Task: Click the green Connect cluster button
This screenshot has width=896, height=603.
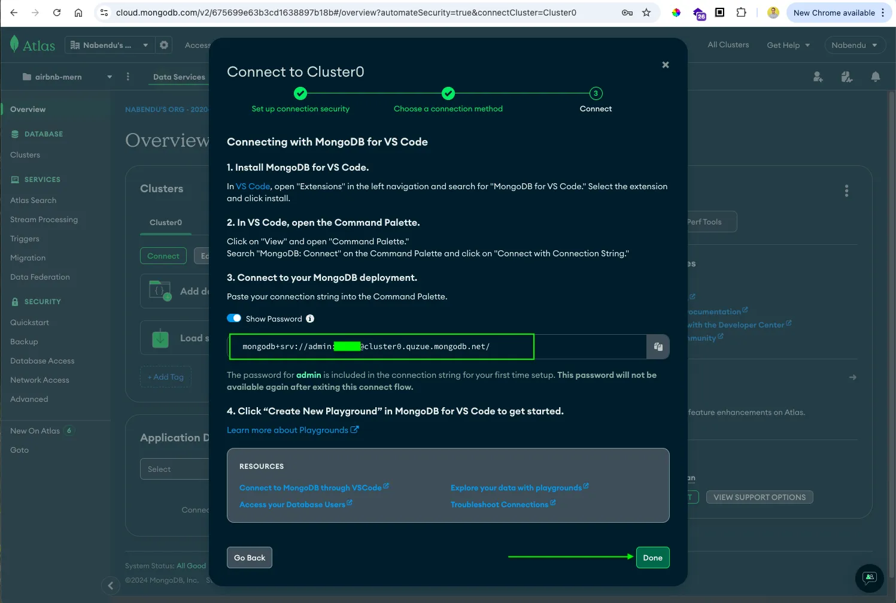Action: pyautogui.click(x=163, y=256)
